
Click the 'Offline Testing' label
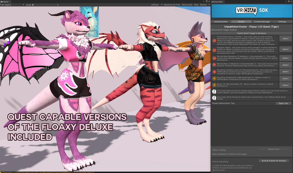coord(219,150)
